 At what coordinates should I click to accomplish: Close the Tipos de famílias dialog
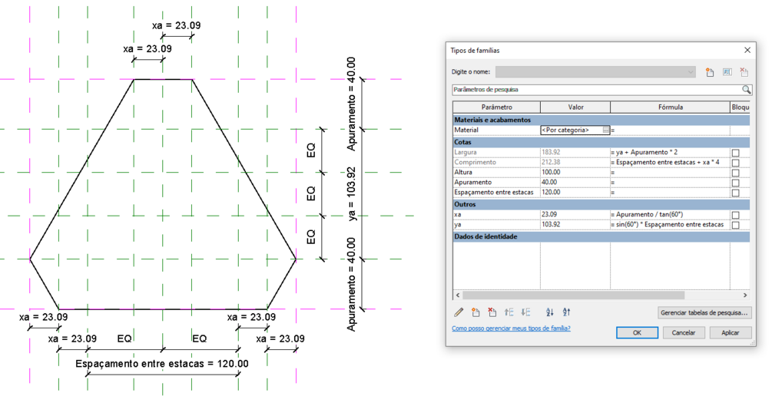tap(747, 50)
